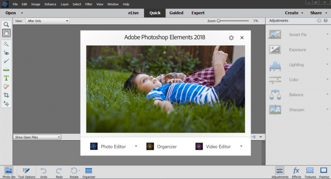
Task: Switch to the Expert tab
Action: 198,13
